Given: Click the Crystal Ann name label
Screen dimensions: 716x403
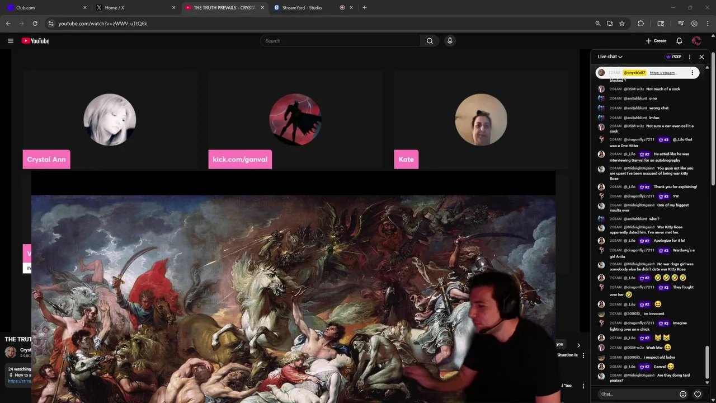Looking at the screenshot, I should tap(46, 160).
